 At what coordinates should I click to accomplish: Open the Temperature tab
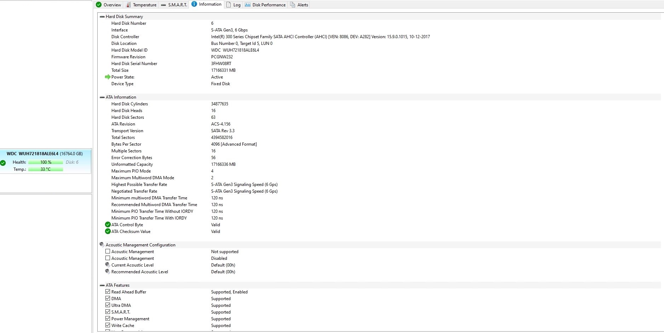pos(141,5)
